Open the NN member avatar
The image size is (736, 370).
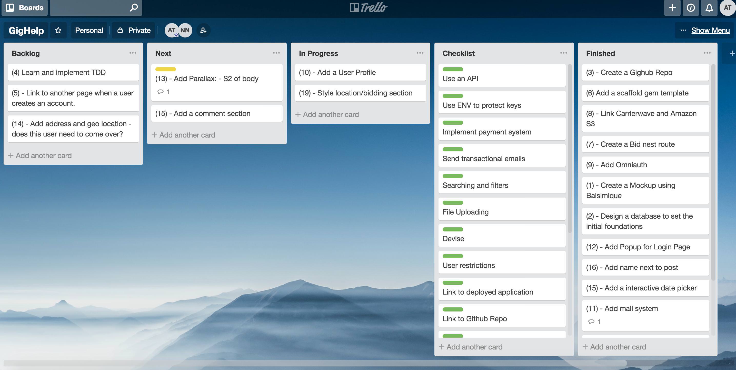185,30
